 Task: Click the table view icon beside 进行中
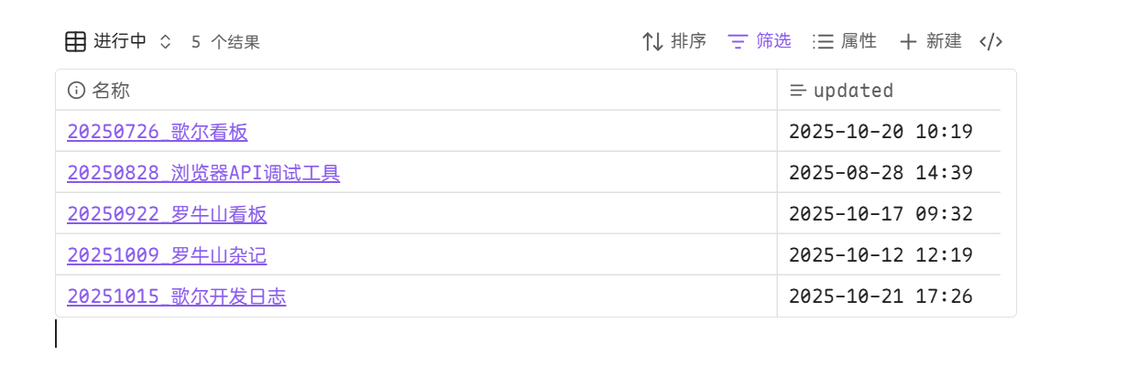coord(76,41)
